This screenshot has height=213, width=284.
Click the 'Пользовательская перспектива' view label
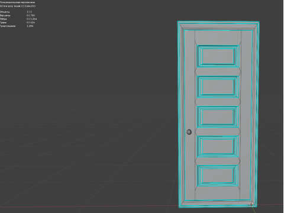pos(17,2)
